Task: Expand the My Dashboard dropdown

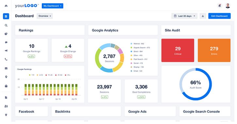Action: [53, 6]
